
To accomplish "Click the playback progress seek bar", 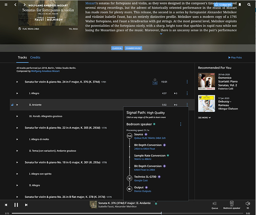I will pos(127,213).
